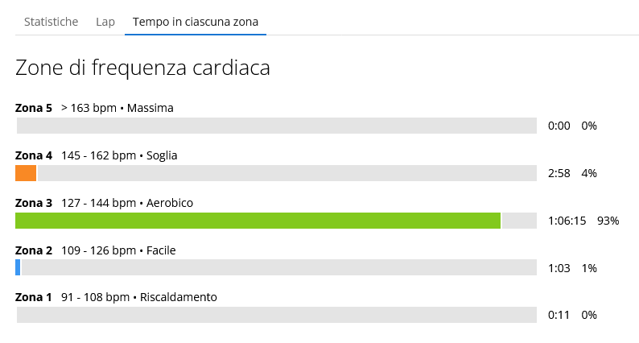The width and height of the screenshot is (639, 343).
Task: Select Tempo in ciascuna zona tab
Action: point(196,22)
